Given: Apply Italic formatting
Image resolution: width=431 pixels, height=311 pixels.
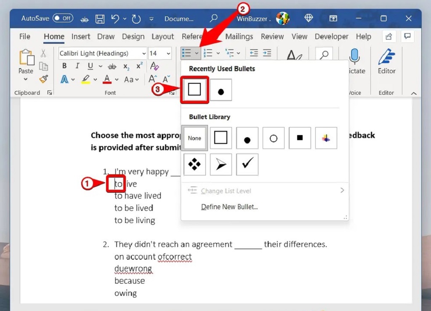Looking at the screenshot, I should point(77,66).
